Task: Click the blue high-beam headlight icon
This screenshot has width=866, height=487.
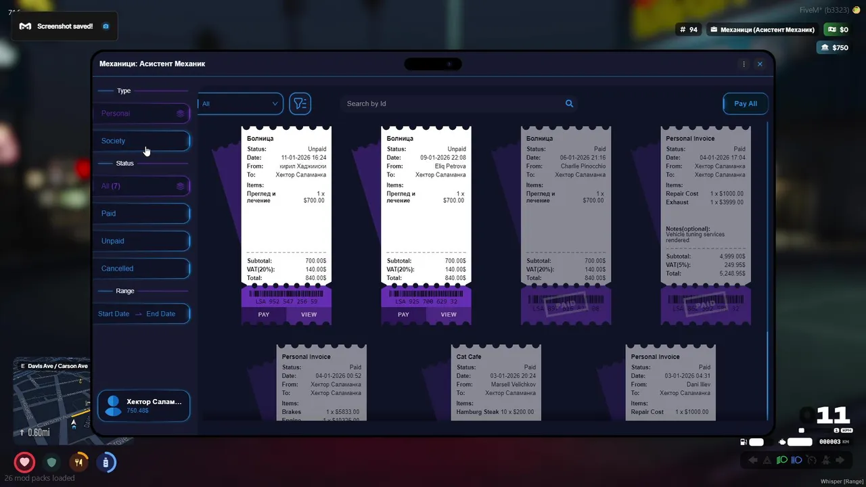Action: pyautogui.click(x=797, y=460)
